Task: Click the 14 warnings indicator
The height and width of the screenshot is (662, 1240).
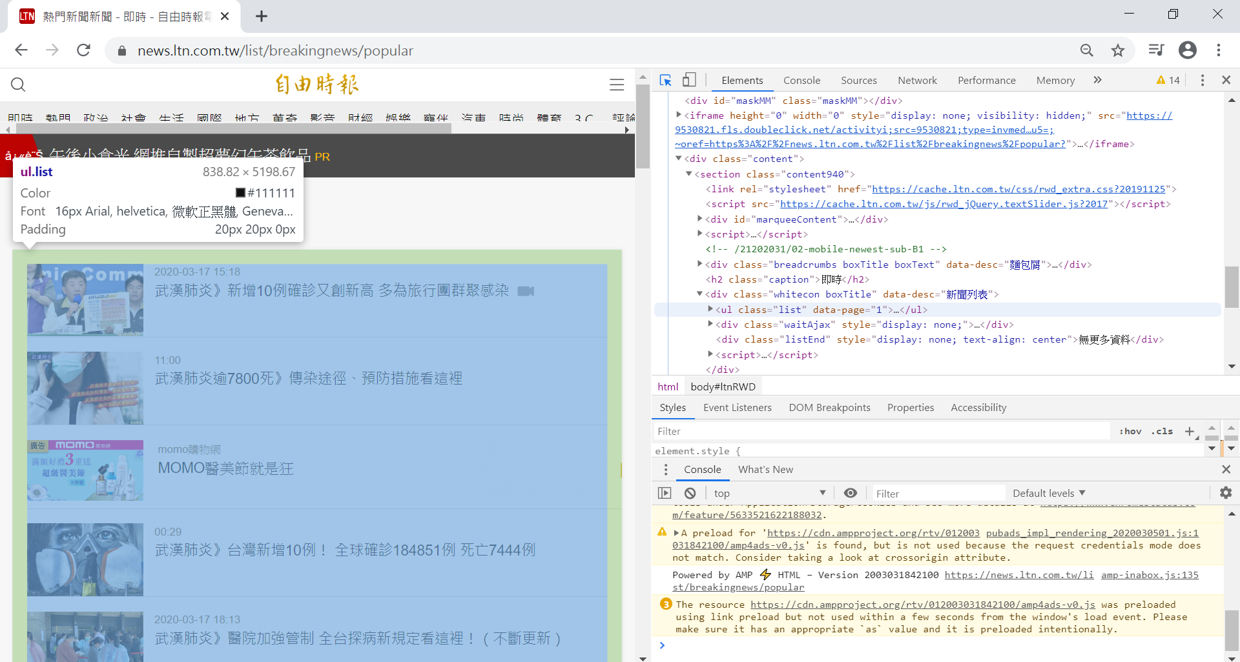Action: (1168, 80)
